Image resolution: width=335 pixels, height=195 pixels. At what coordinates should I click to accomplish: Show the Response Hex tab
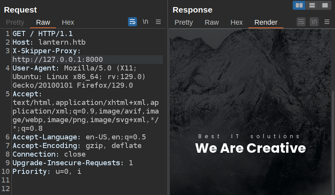236,22
